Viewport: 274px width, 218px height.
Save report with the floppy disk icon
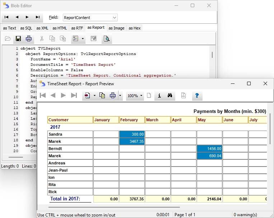coord(18,38)
